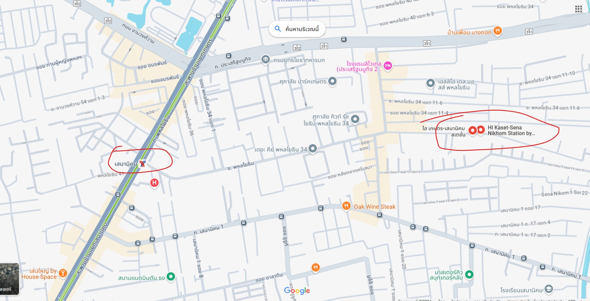Click the ค้นหาบริเวณนี้ search-this-area button

coord(297,29)
